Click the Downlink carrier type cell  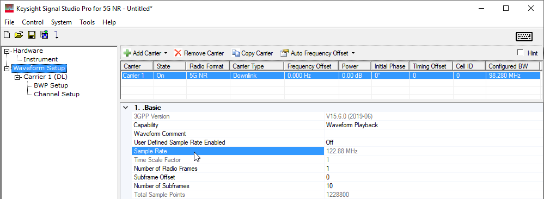[256, 75]
